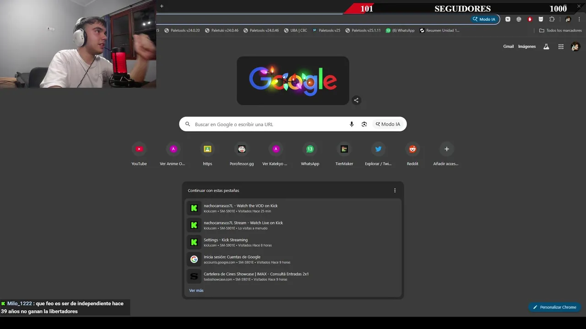
Task: Click the magnifier icon in the search box
Action: [x=188, y=124]
